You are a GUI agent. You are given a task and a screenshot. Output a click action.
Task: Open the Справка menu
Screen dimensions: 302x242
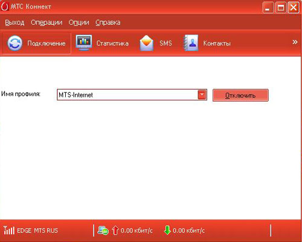coord(108,22)
